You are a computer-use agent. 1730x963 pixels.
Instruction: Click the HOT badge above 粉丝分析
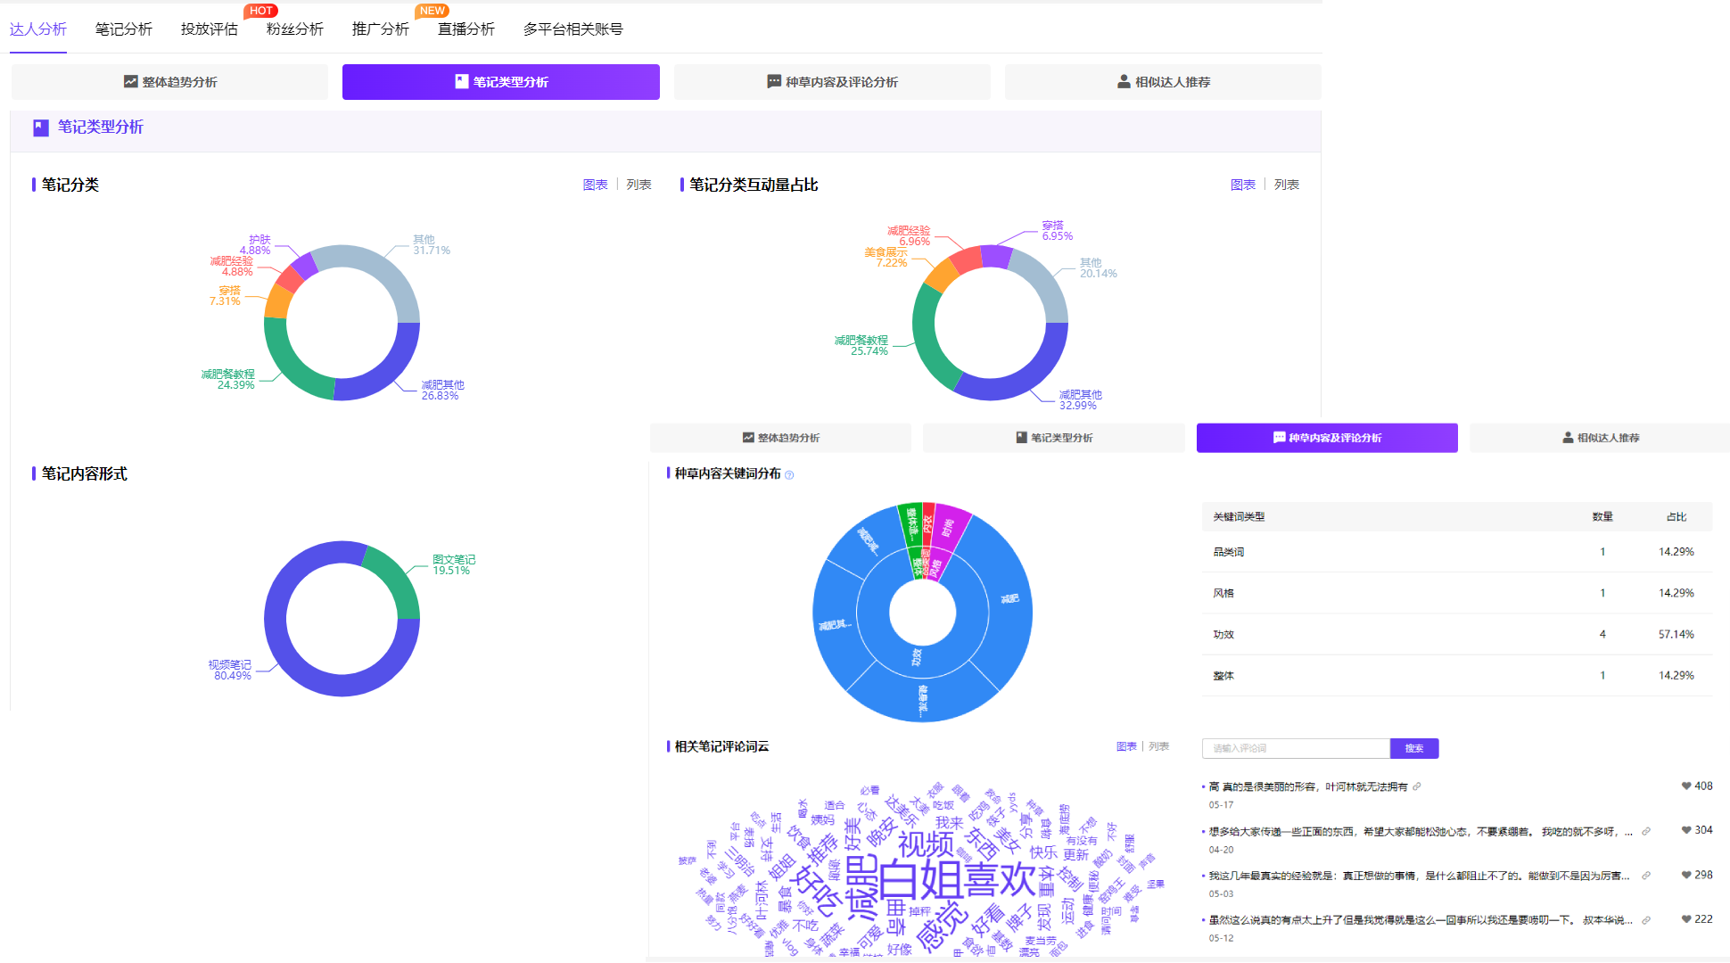(260, 11)
